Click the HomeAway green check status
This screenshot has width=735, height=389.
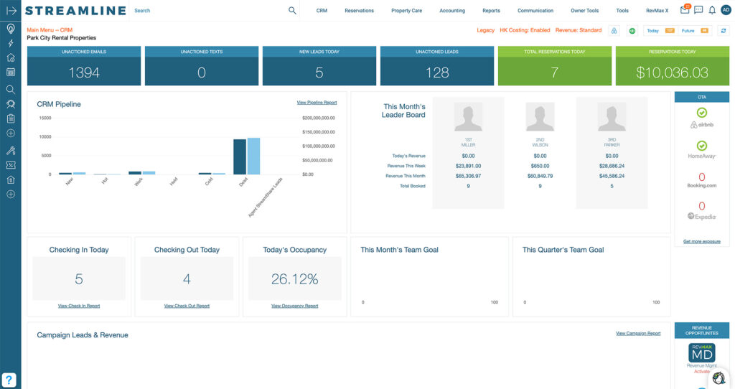point(702,146)
